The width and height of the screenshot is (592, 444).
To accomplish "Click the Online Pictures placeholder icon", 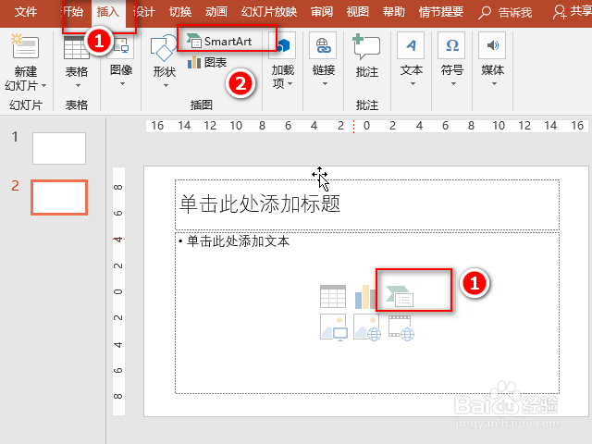I will pos(367,327).
